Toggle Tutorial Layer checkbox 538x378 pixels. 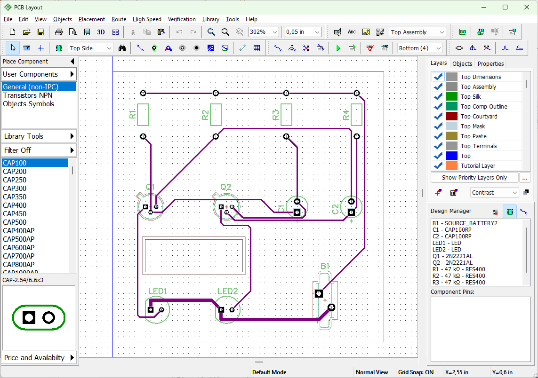[438, 166]
